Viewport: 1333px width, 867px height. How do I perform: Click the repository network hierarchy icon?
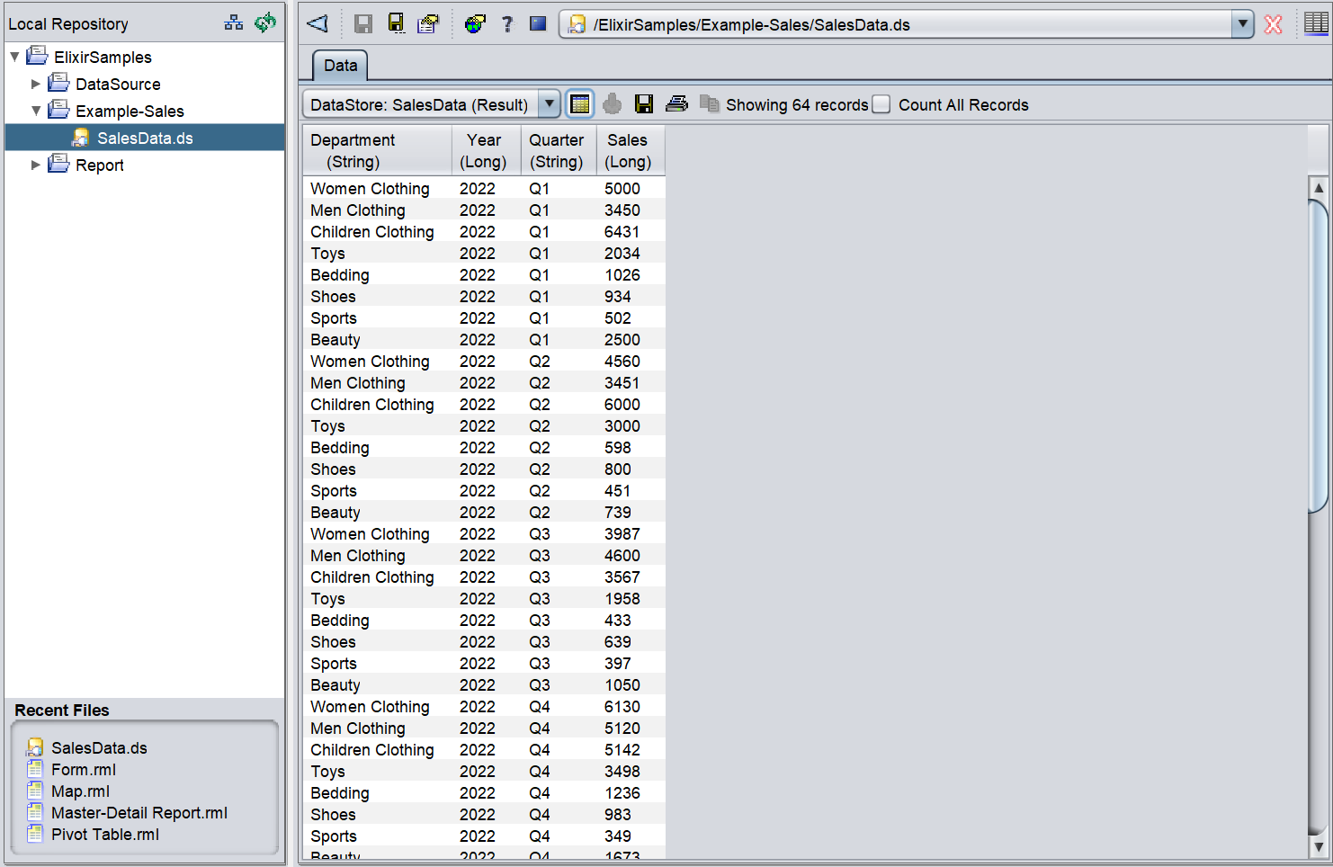(x=234, y=22)
